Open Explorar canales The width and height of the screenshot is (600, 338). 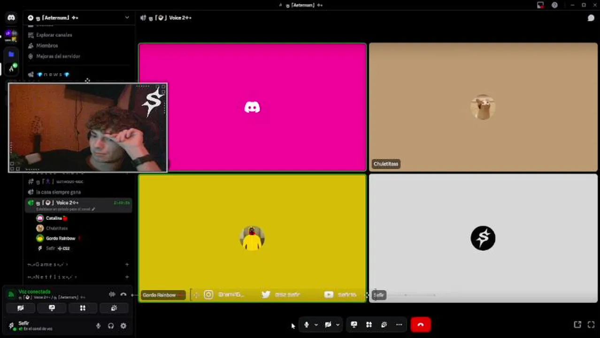[54, 35]
